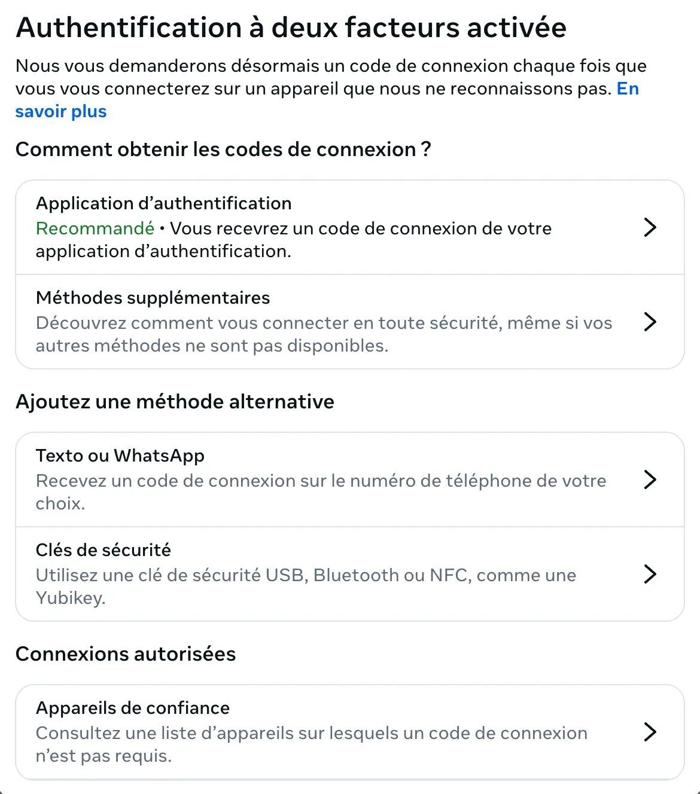Choose the "Texto ou WhatsApp" title
Viewport: 700px width, 794px height.
[x=120, y=456]
